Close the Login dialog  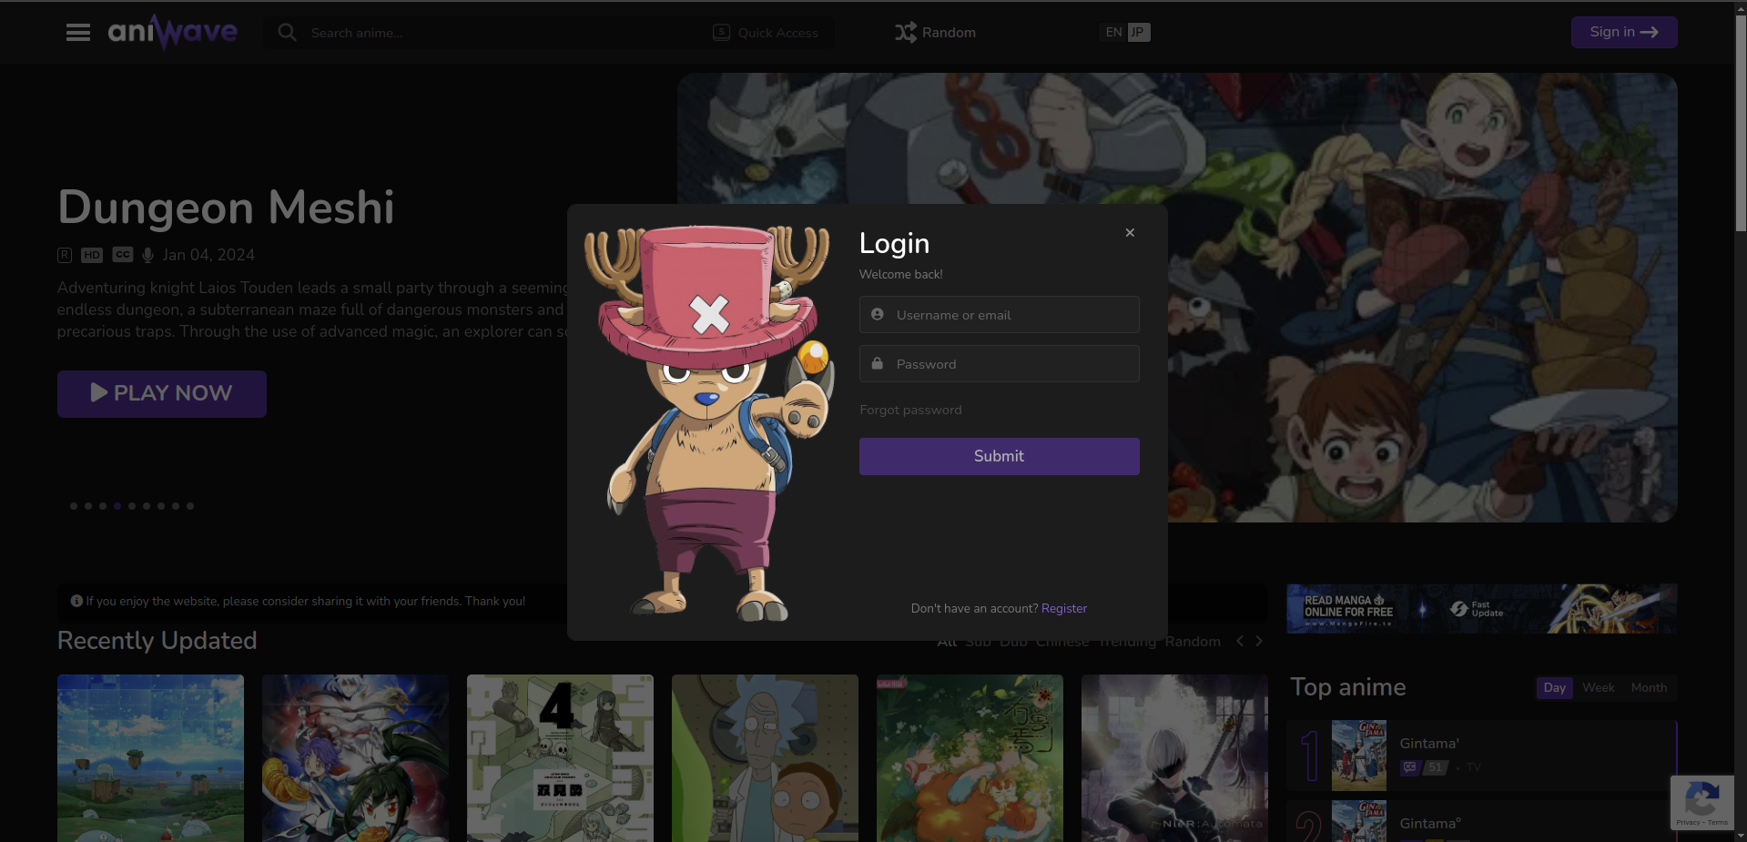click(1130, 233)
